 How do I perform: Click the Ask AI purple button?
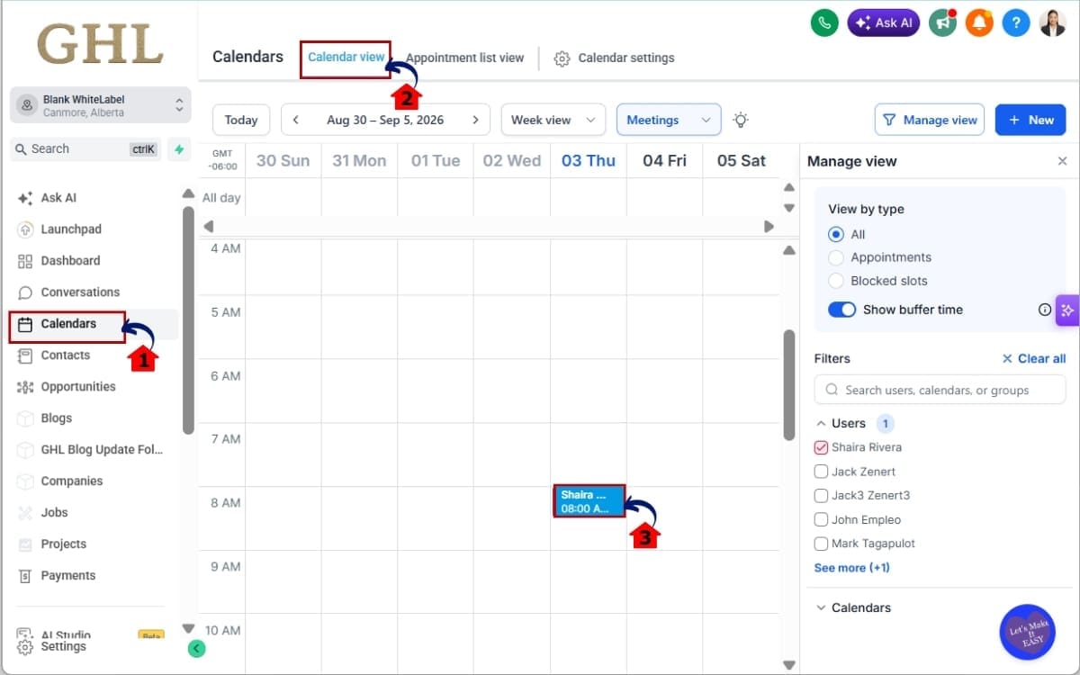click(x=884, y=22)
